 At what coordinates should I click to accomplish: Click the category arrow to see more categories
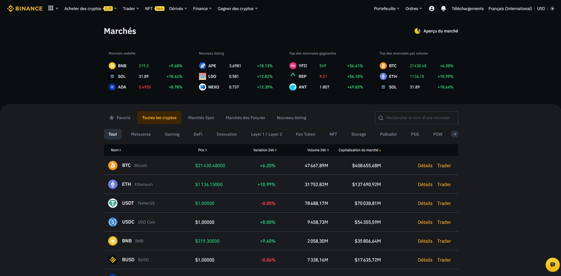tap(455, 134)
